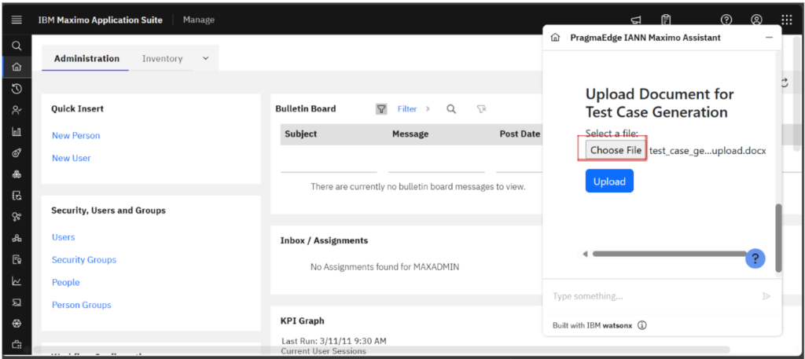805x359 pixels.
Task: Open the briefcase icon in sidebar
Action: [17, 345]
